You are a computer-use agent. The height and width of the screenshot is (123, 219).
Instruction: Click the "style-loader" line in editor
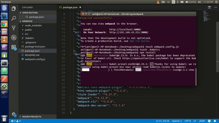(97, 94)
